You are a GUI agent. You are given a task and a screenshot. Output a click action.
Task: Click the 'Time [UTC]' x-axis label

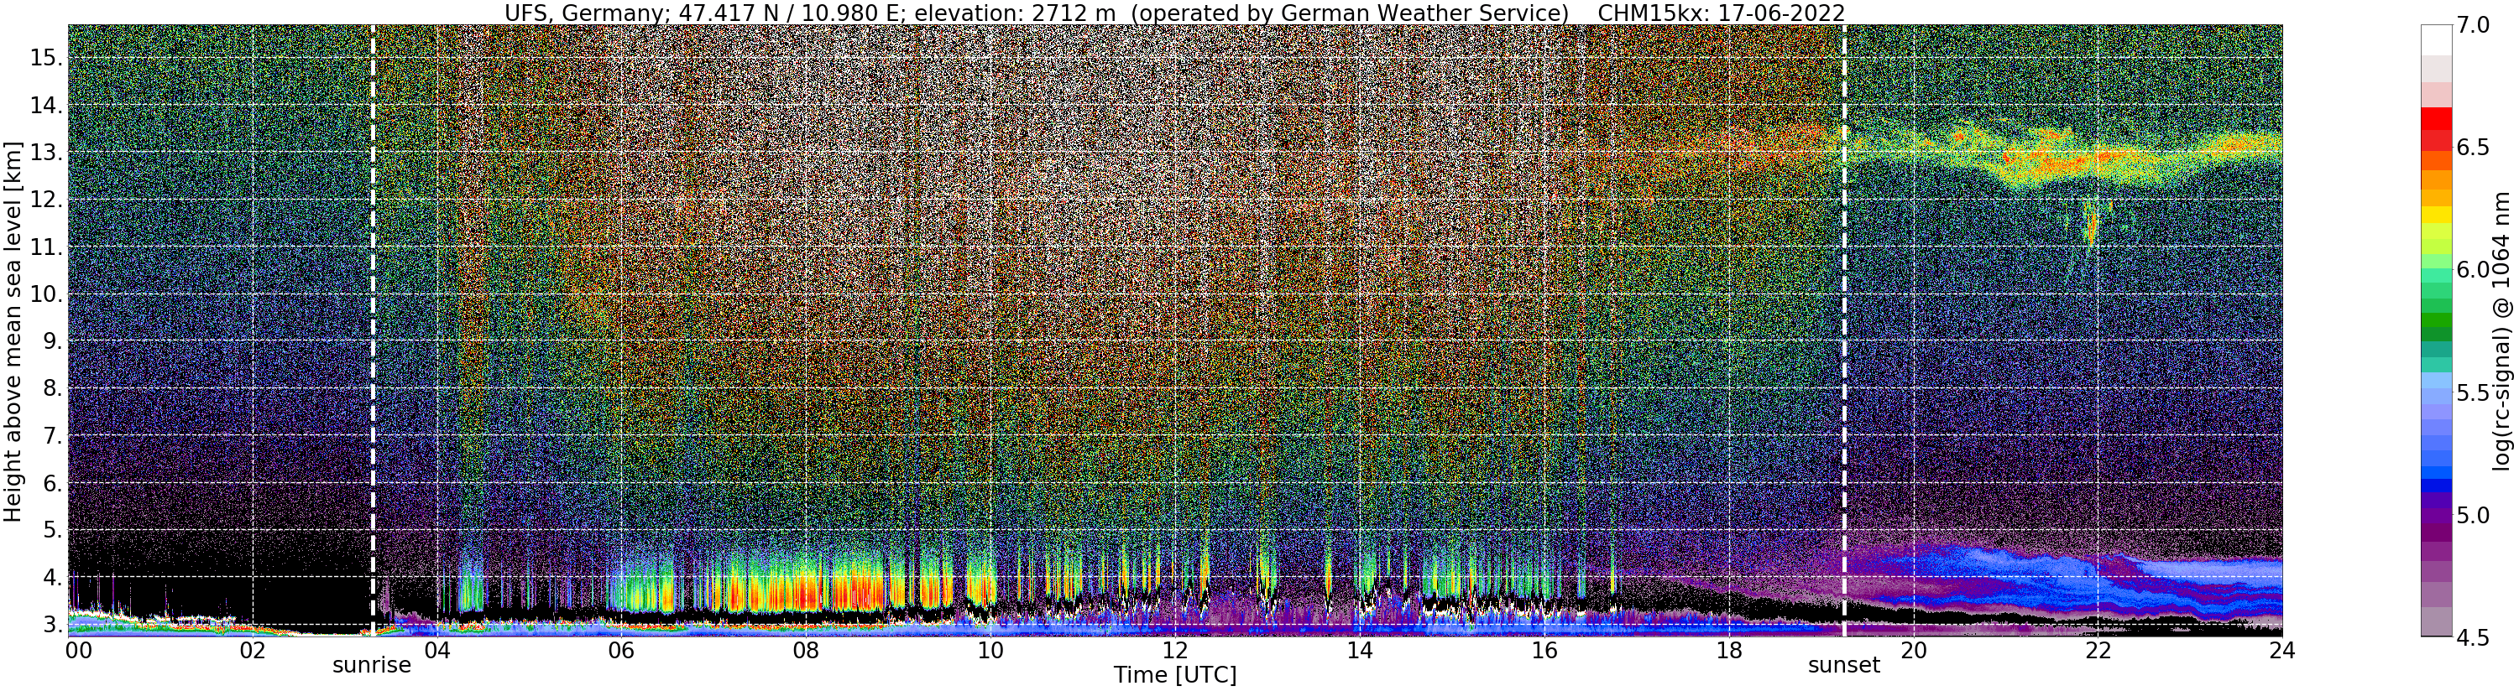(x=1175, y=675)
